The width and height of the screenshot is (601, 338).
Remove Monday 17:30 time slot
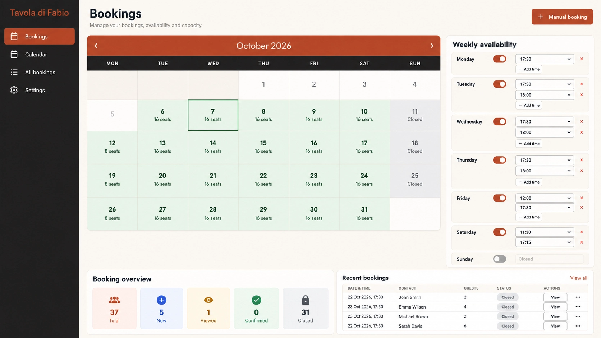coord(581,59)
